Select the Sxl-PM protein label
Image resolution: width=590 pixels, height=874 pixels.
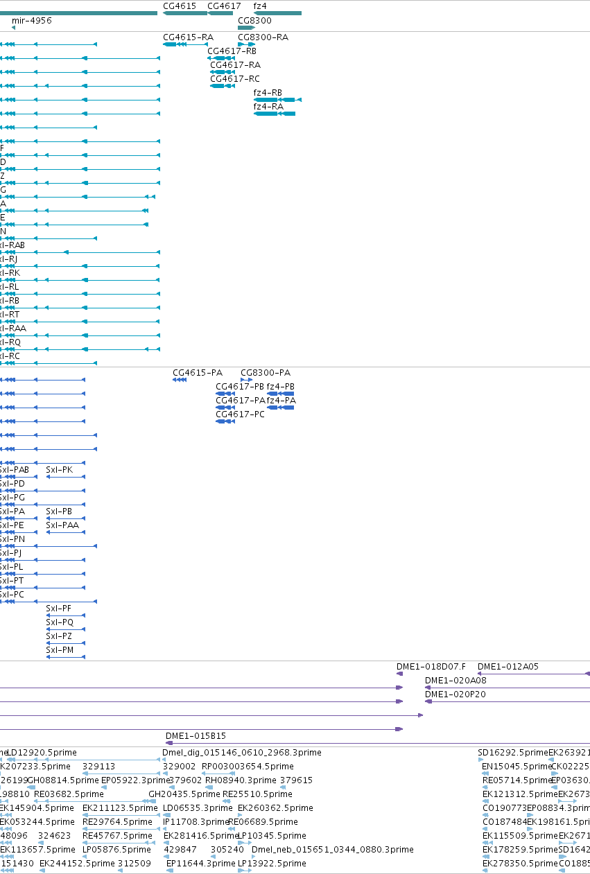tap(60, 650)
